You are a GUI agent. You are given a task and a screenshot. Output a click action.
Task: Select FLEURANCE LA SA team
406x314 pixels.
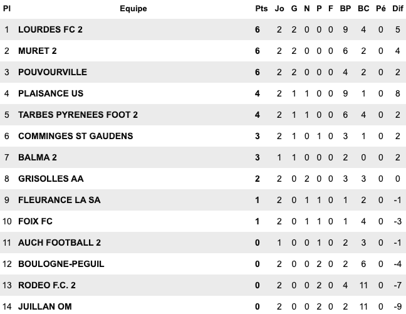(x=59, y=200)
